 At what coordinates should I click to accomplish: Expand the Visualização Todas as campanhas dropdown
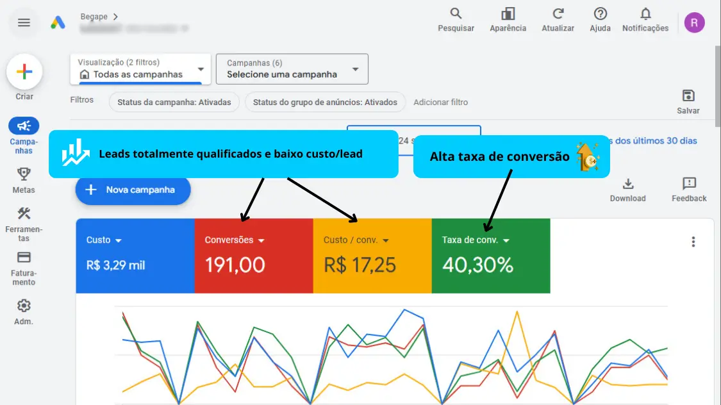(x=201, y=69)
